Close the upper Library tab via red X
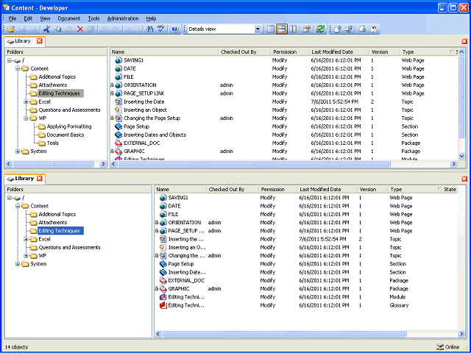The height and width of the screenshot is (353, 471). point(39,41)
